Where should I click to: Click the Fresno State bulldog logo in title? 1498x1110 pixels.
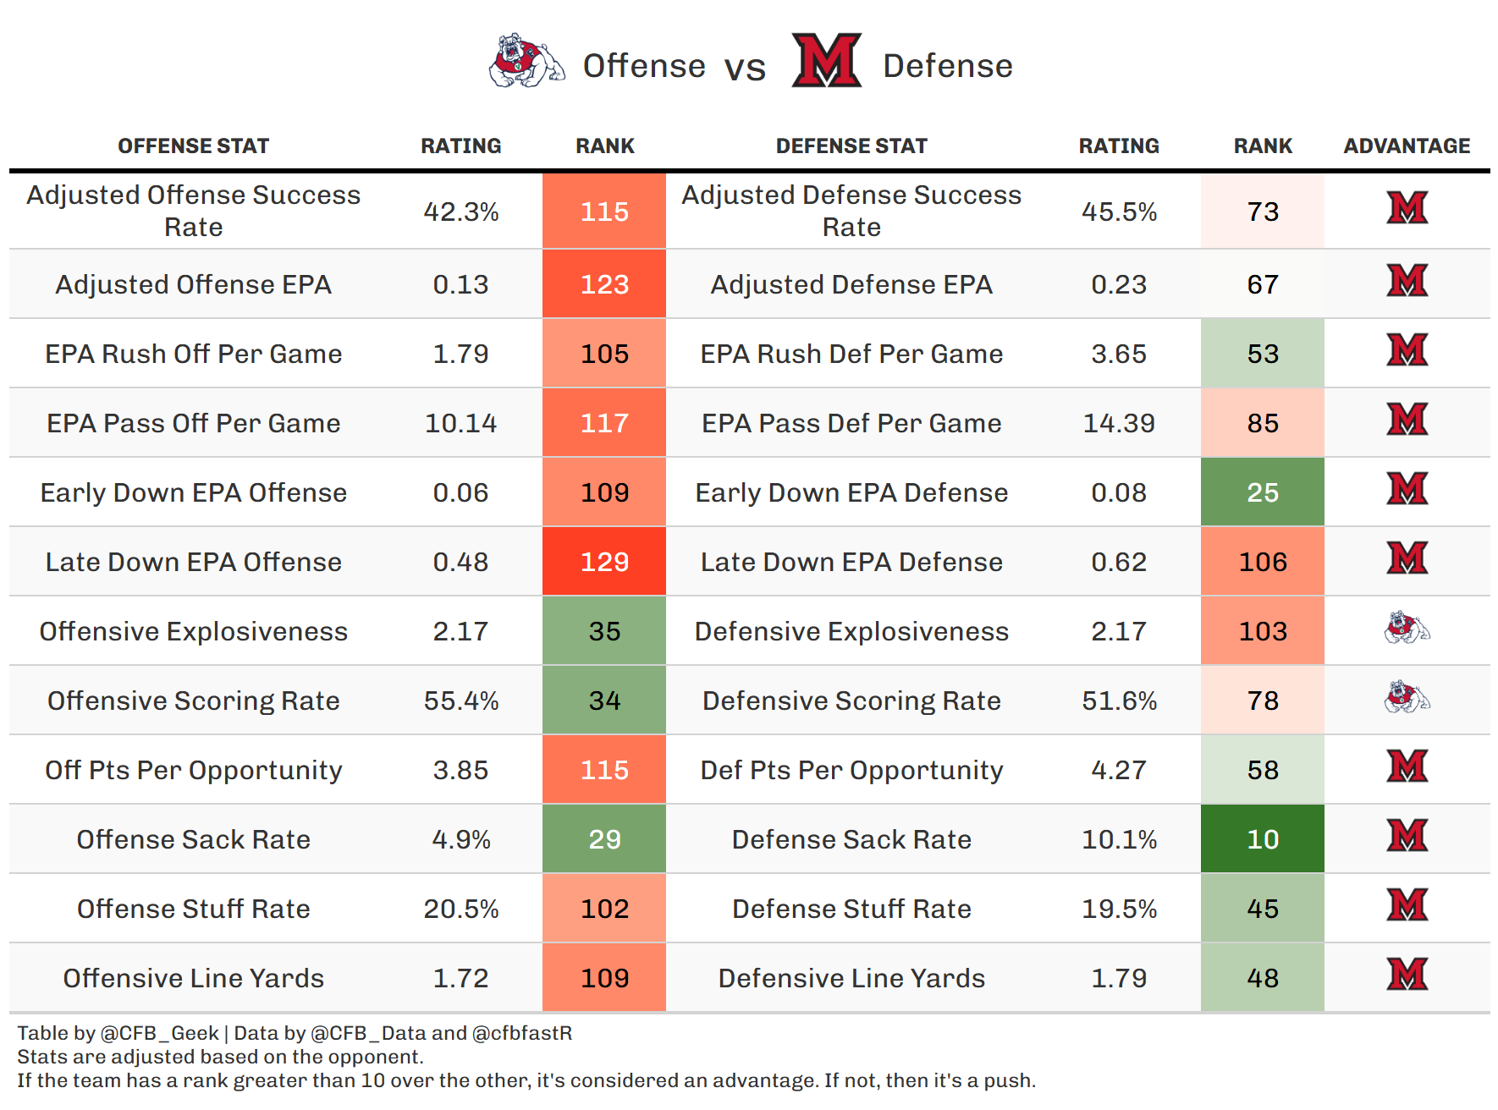click(x=526, y=61)
